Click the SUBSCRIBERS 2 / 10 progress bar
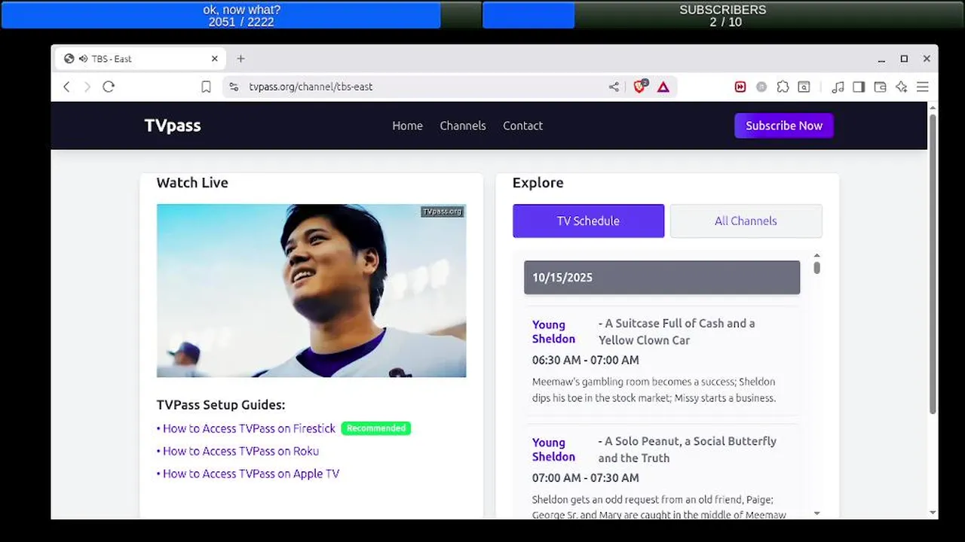 tap(723, 15)
